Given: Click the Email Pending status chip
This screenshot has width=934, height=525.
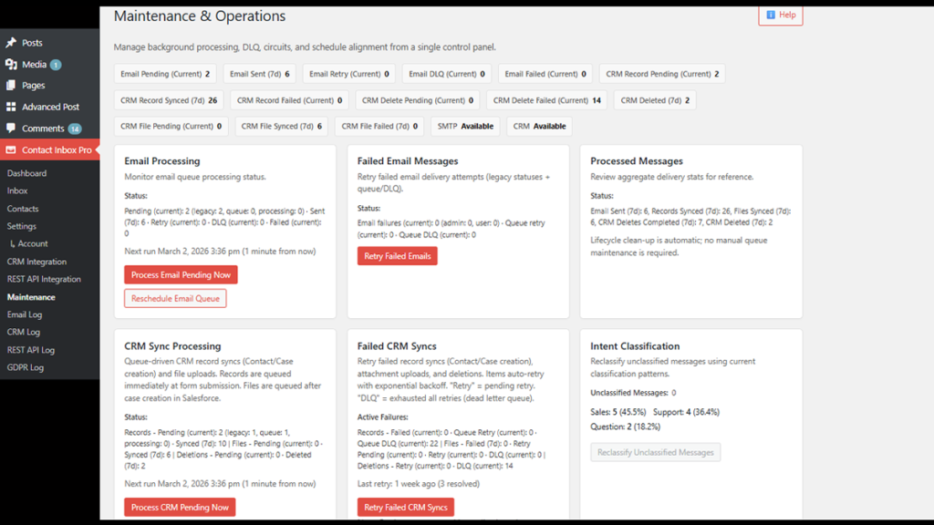Looking at the screenshot, I should 165,74.
